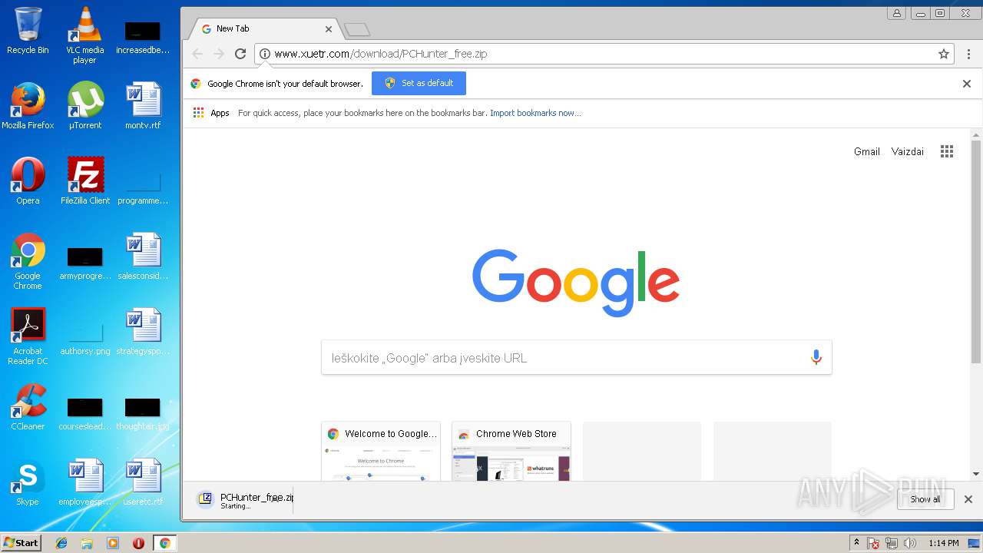Image resolution: width=983 pixels, height=553 pixels.
Task: Start voice search with microphone icon
Action: [x=816, y=357]
